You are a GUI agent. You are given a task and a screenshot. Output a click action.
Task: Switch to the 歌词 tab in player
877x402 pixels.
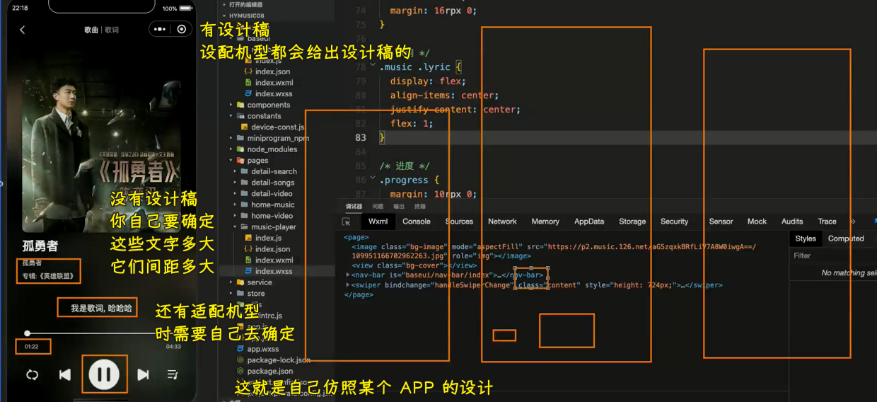click(112, 30)
